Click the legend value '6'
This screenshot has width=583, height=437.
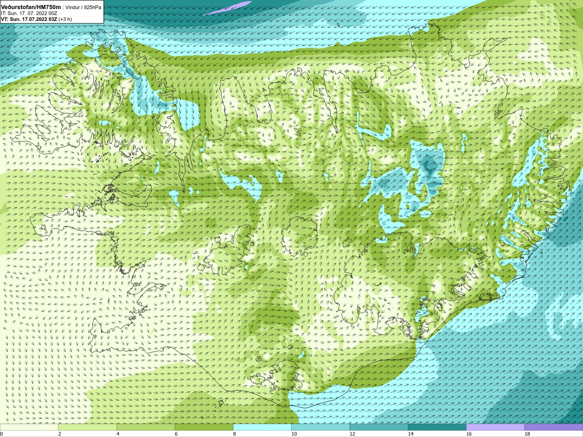click(x=176, y=434)
